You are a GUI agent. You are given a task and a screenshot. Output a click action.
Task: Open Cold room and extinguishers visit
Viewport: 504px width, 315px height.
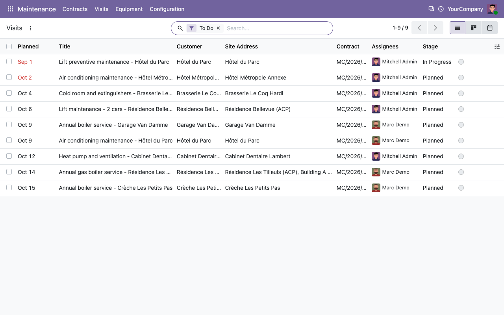coord(116,93)
